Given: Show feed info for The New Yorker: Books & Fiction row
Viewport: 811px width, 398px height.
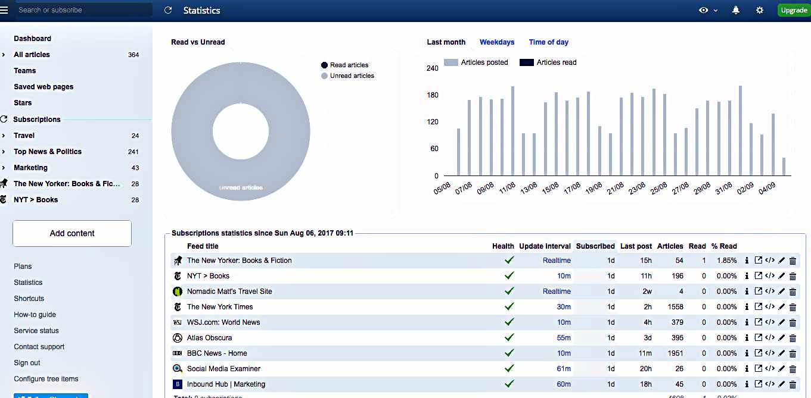Looking at the screenshot, I should pyautogui.click(x=747, y=261).
